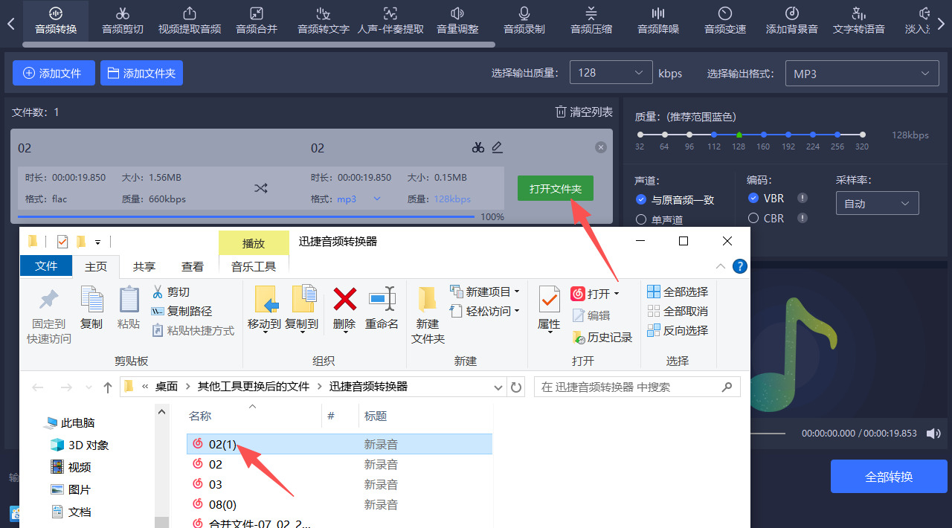Click the scissors trim icon on the 02 file
The image size is (952, 528).
click(478, 147)
